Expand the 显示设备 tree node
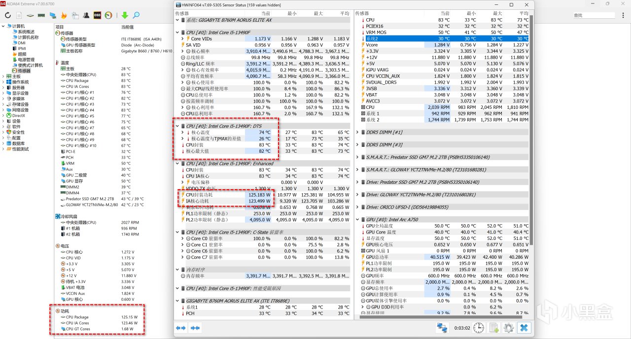This screenshot has width=631, height=339. [3, 93]
